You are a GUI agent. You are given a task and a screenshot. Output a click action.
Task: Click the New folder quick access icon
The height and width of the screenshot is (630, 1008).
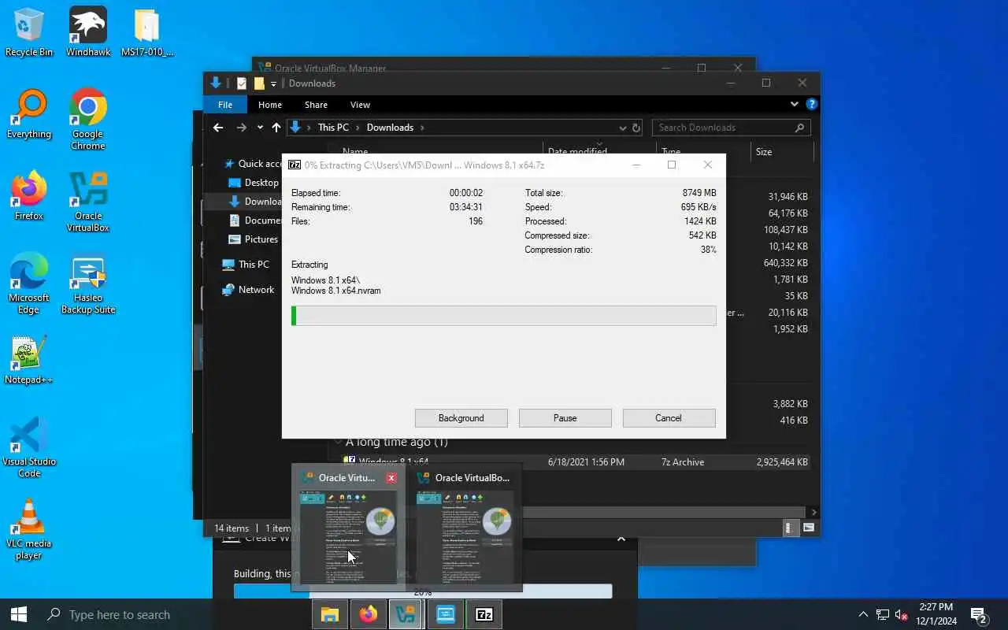pos(259,83)
